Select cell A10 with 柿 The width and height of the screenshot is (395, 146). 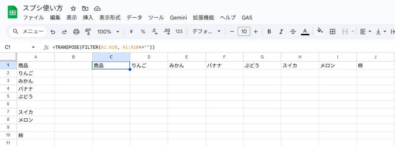click(36, 135)
